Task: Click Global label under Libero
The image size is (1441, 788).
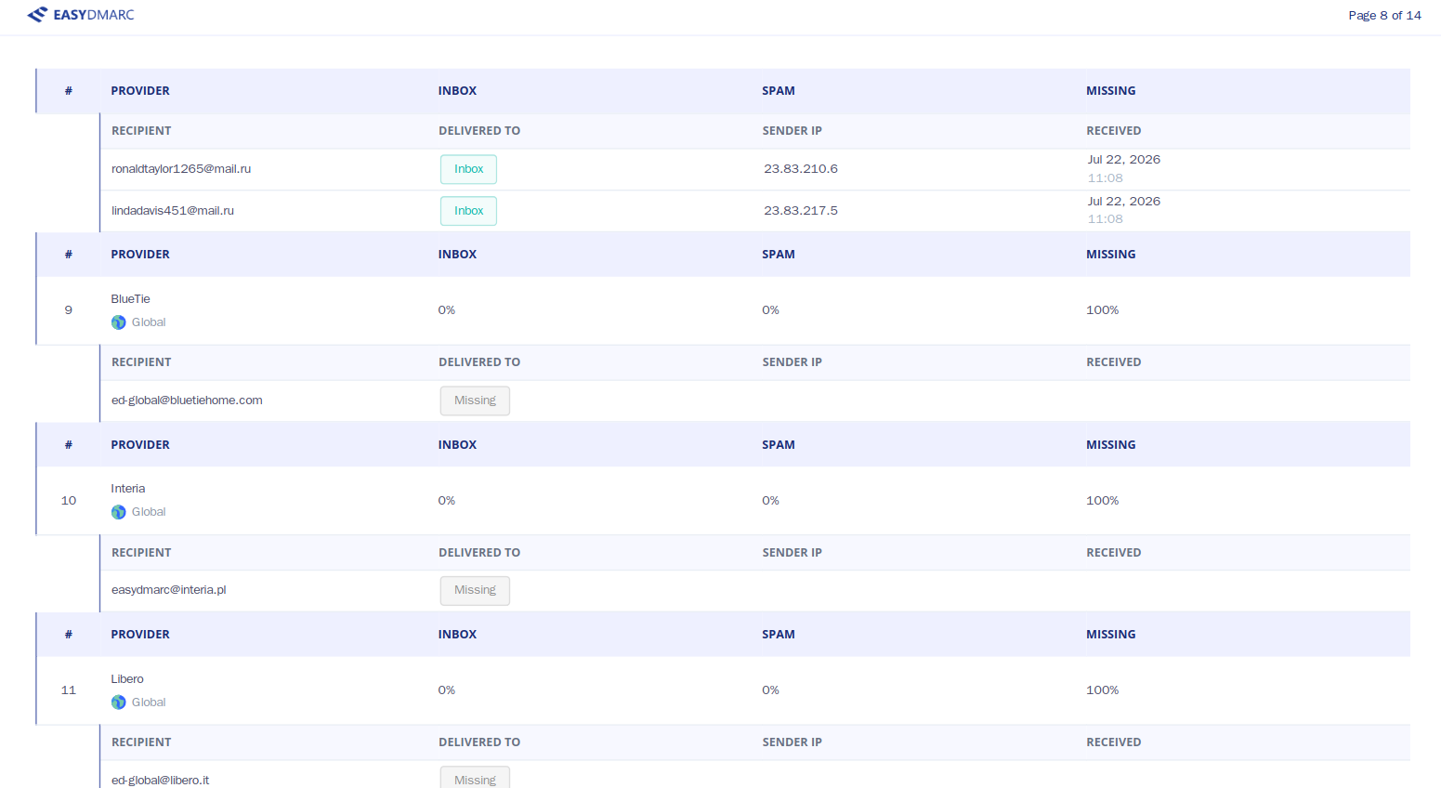Action: (149, 703)
